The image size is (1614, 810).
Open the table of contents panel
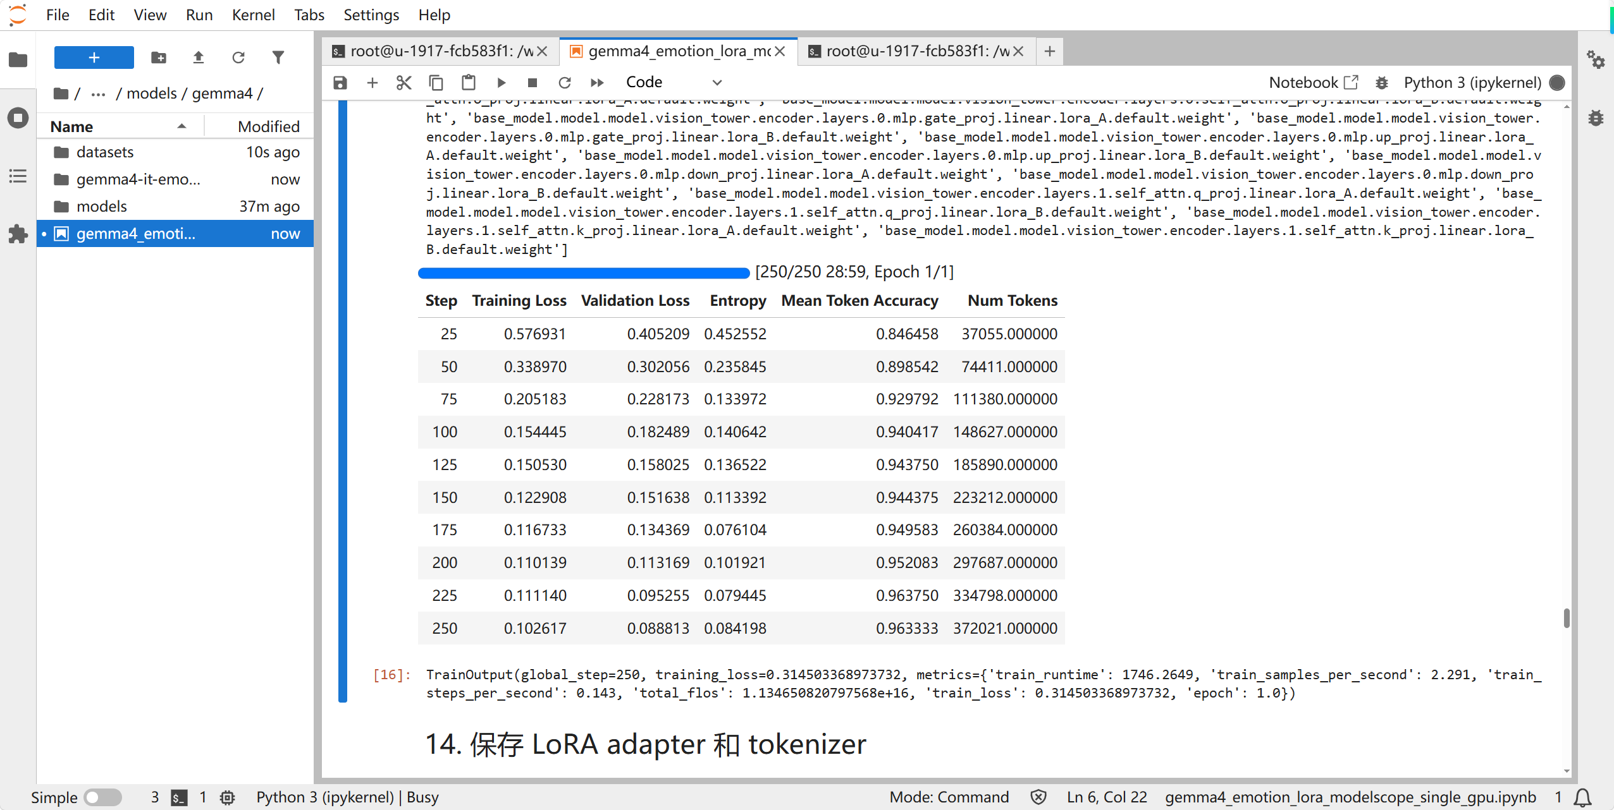point(18,176)
